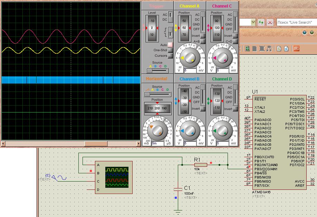Click the C1 capacitor component
Screen dimensions: 317x217
tap(178, 189)
